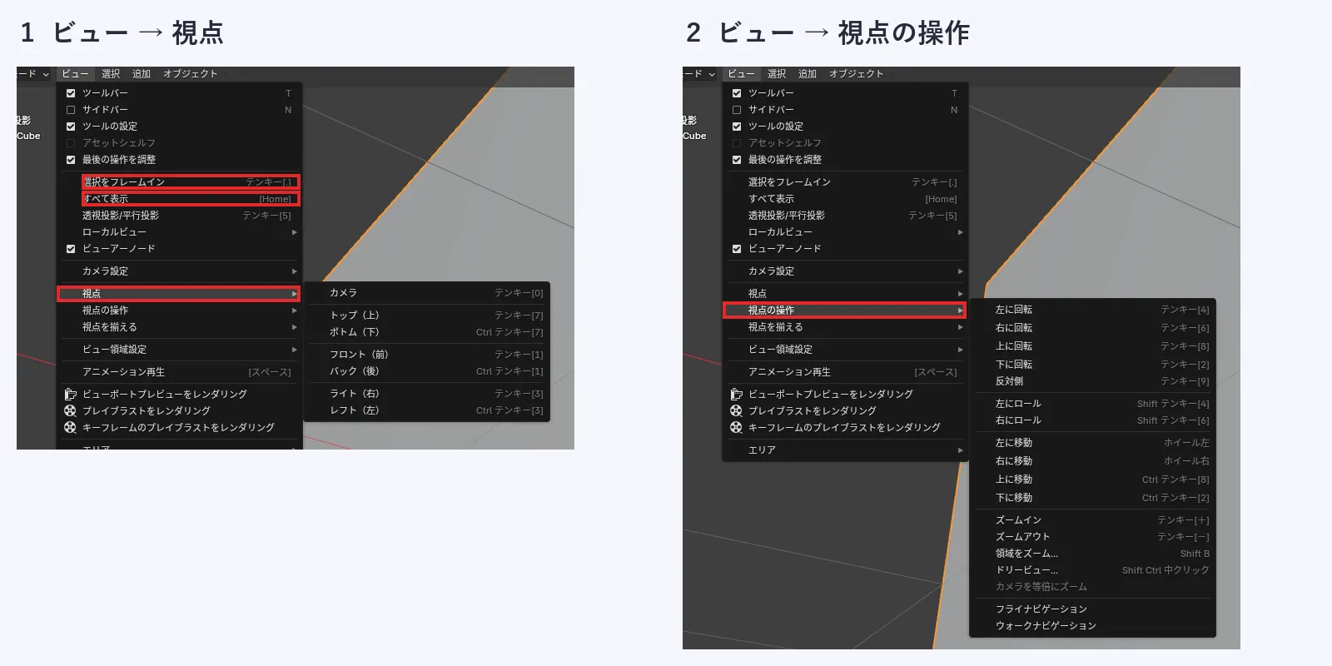
Task: Enable the サイドバー checkbox in screenshot 2
Action: point(737,110)
